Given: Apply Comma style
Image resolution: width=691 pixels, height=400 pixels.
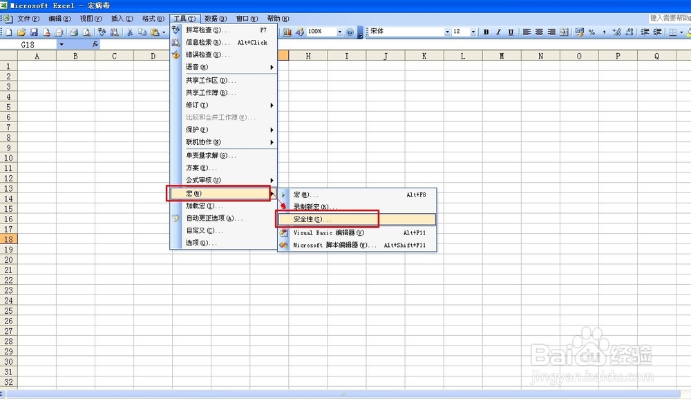Looking at the screenshot, I should click(604, 32).
